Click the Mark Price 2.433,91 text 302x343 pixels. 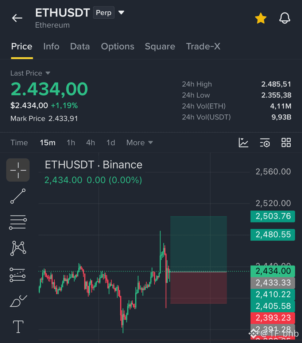pos(44,119)
